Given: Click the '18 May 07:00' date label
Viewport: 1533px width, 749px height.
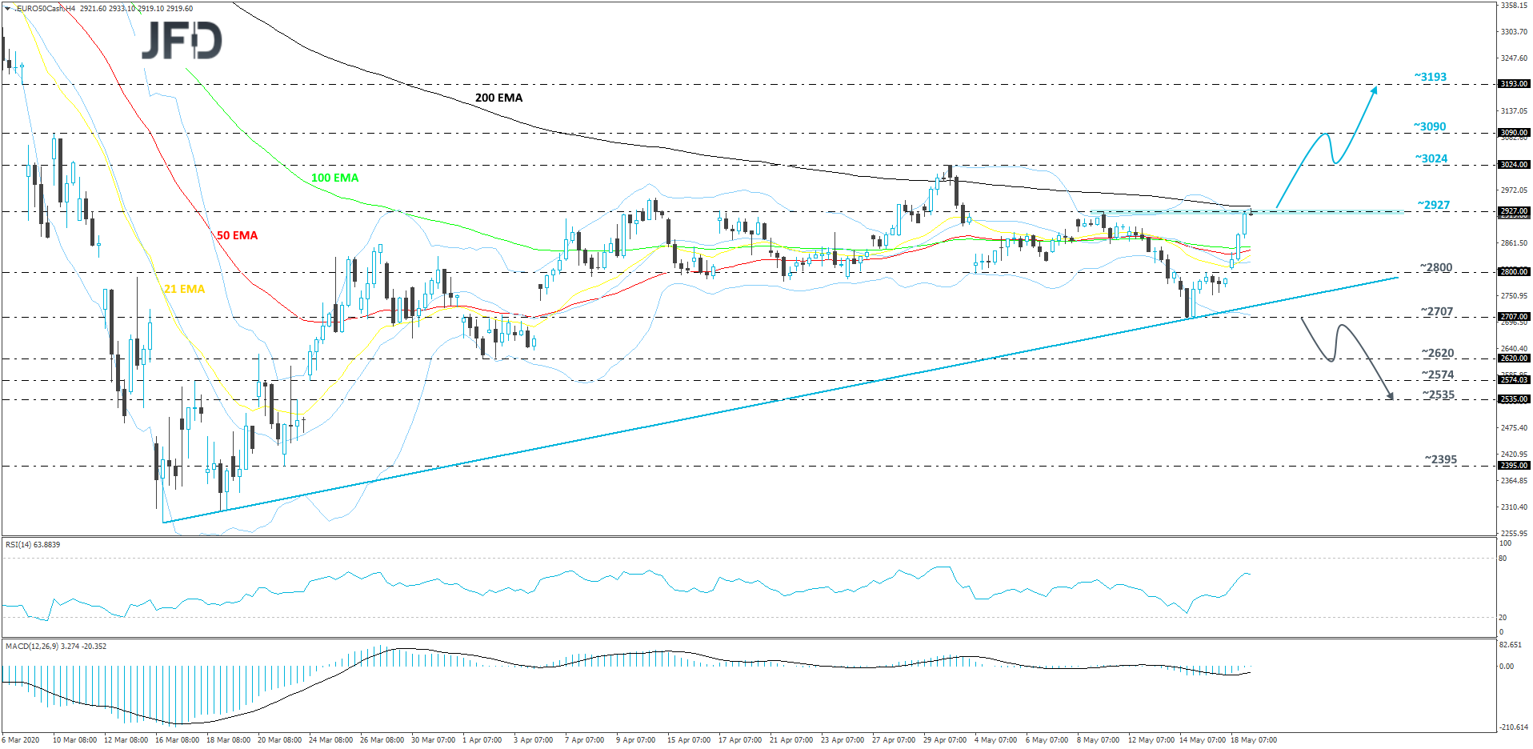Looking at the screenshot, I should pyautogui.click(x=1254, y=740).
